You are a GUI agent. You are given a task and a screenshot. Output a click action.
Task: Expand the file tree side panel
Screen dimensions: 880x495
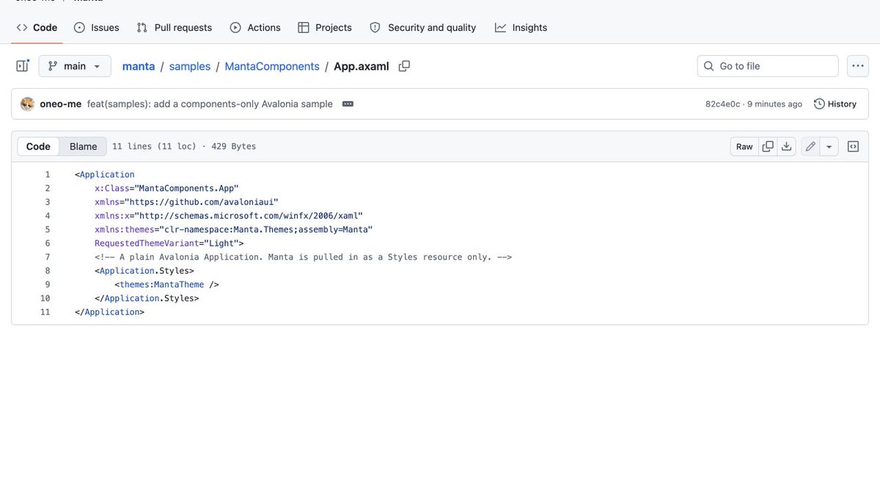23,66
